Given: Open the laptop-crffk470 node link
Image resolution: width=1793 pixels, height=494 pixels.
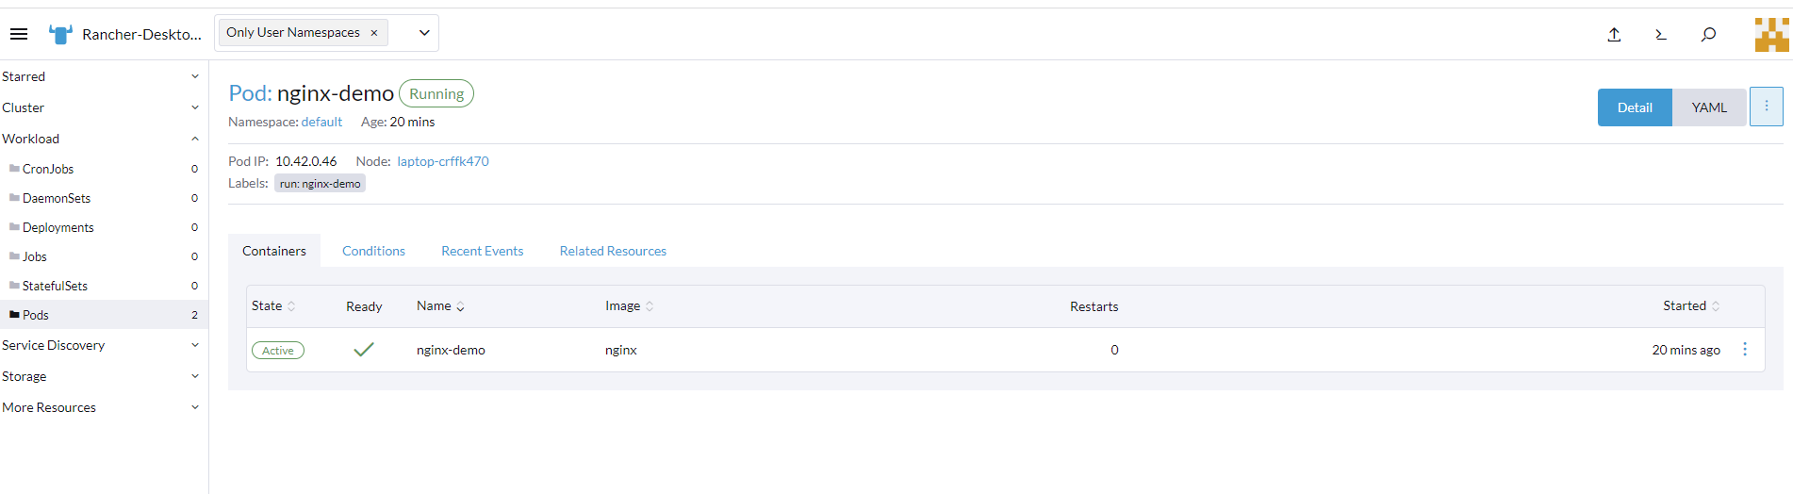Looking at the screenshot, I should 442,161.
